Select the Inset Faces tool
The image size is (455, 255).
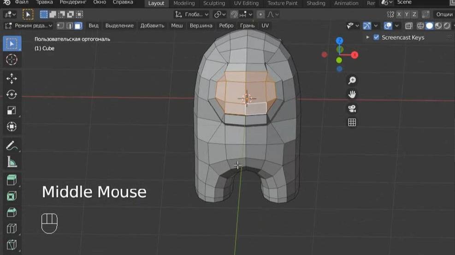[x=12, y=196]
